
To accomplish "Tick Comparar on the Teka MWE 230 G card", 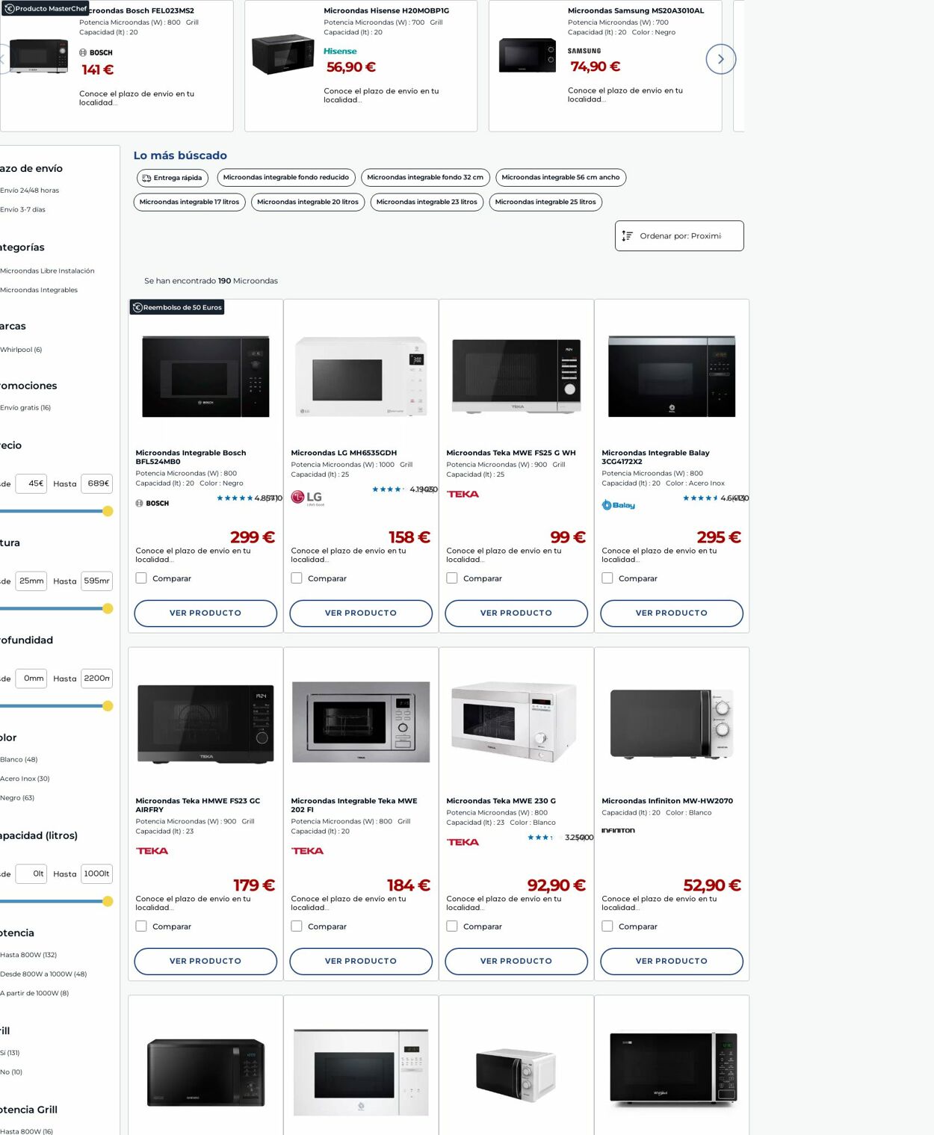I will 452,926.
